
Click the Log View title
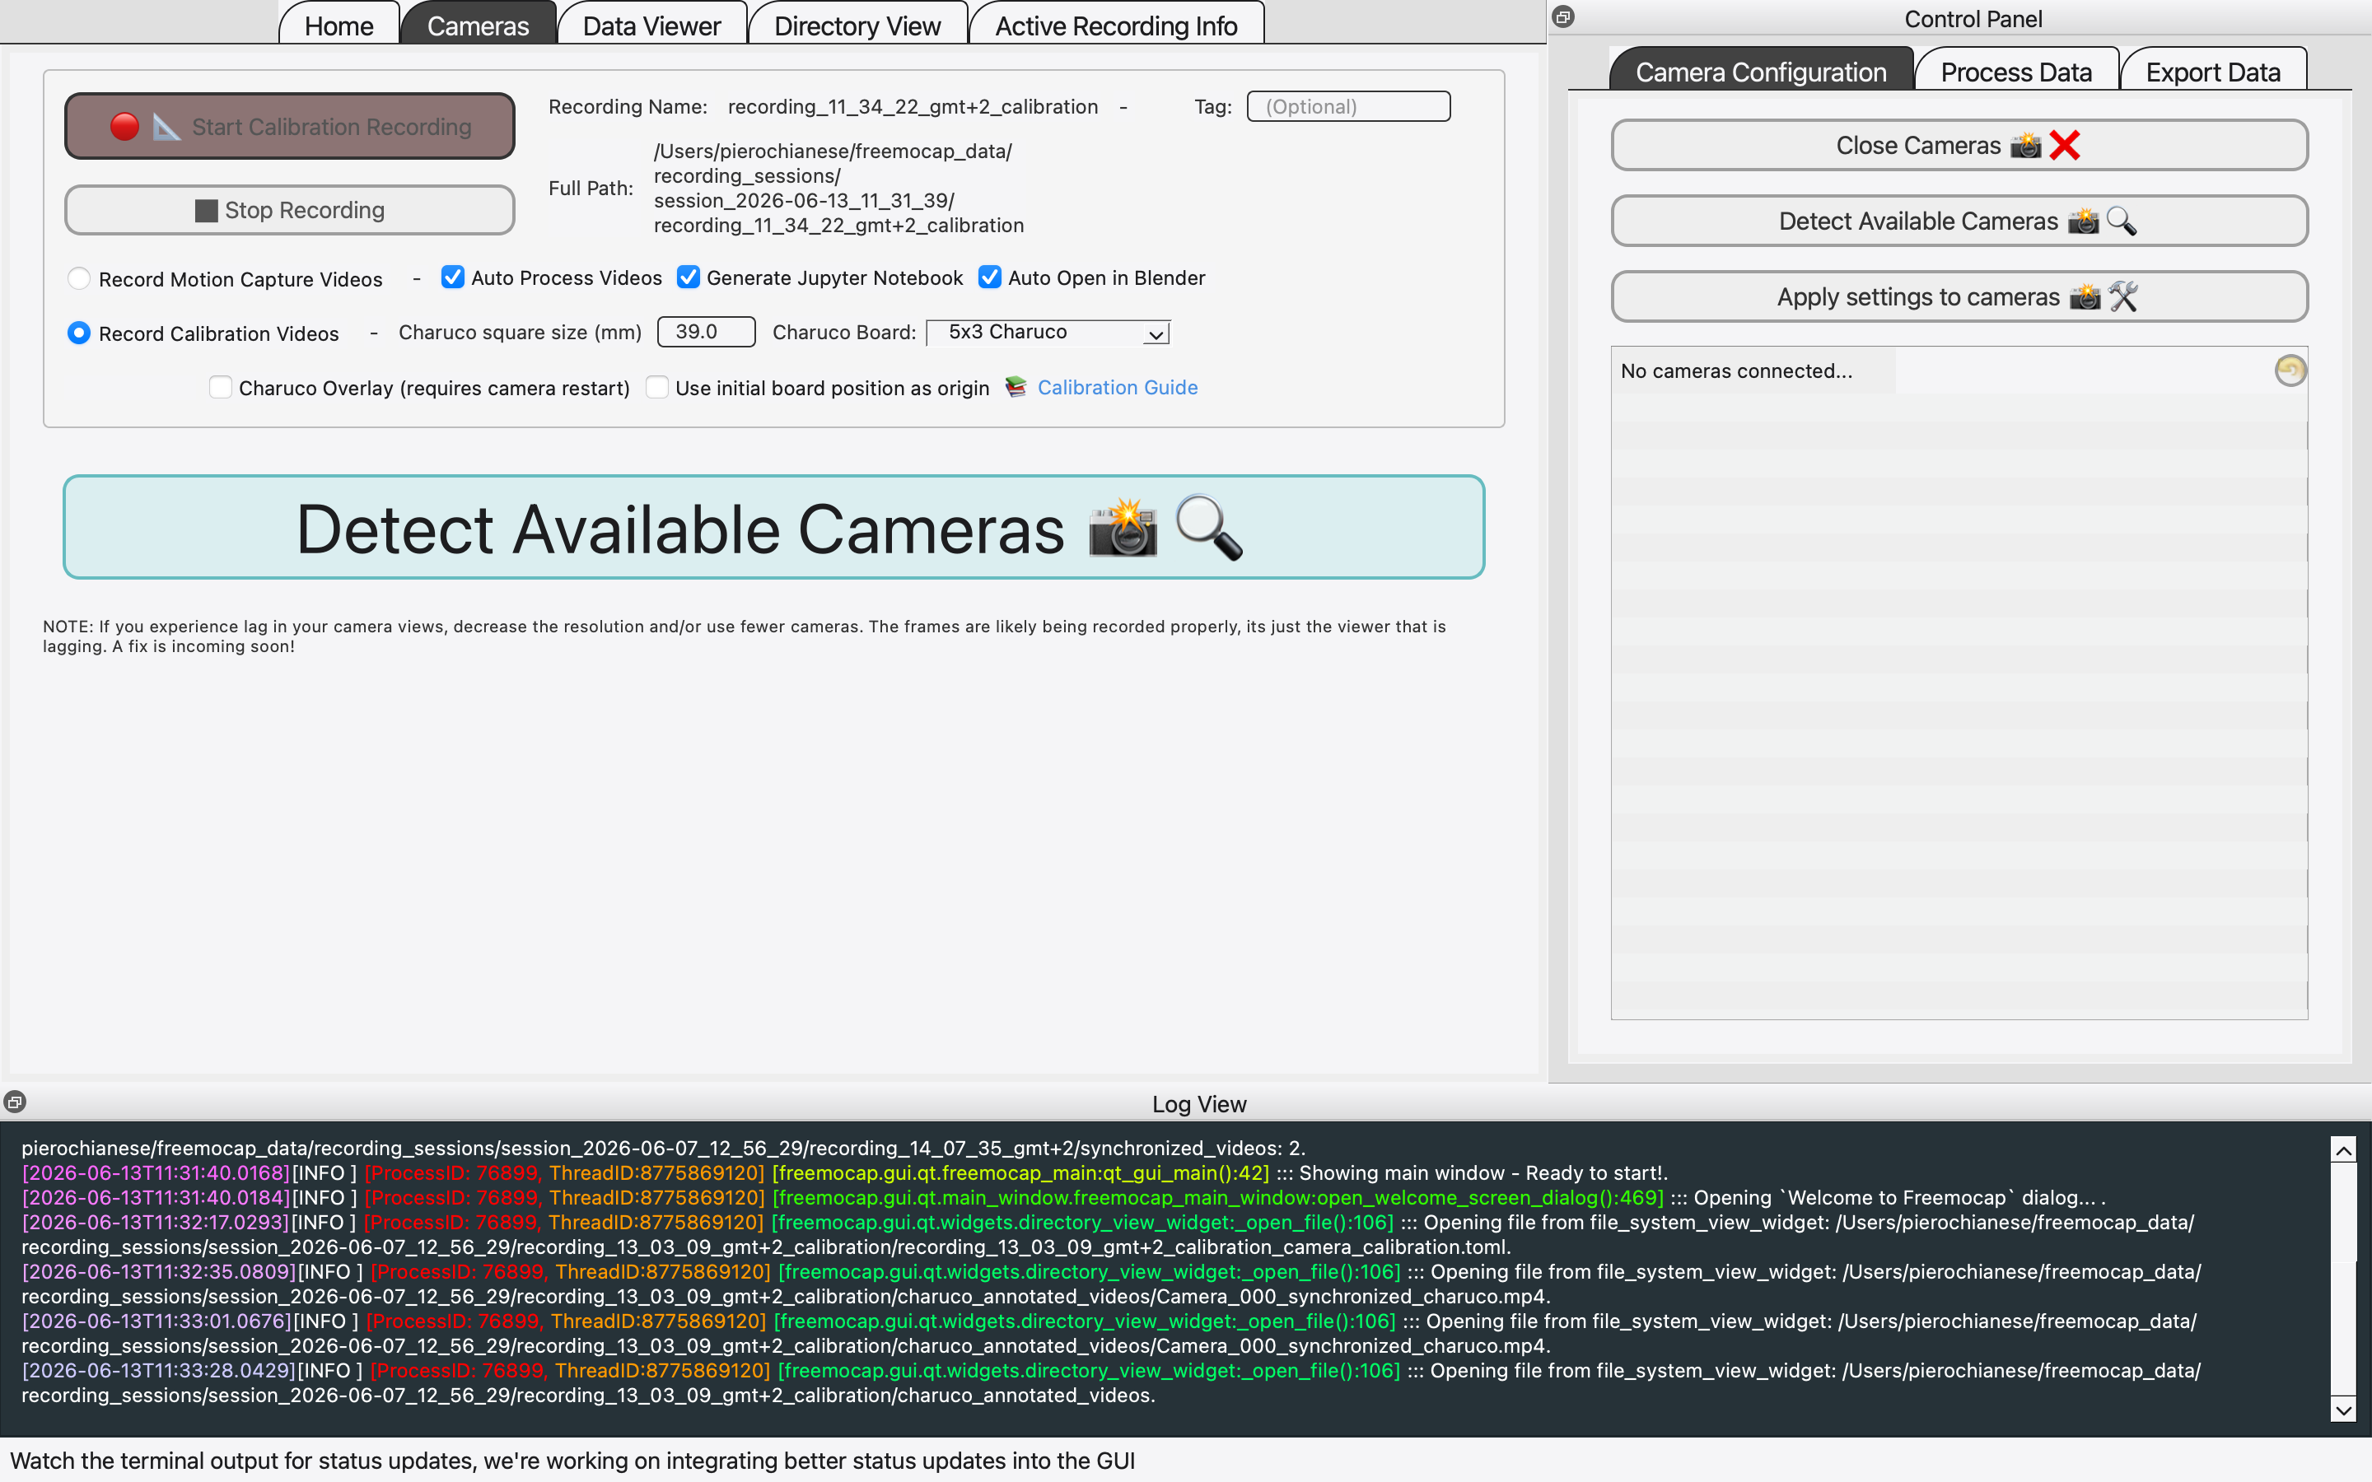click(1198, 1103)
